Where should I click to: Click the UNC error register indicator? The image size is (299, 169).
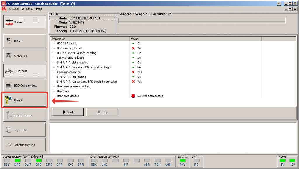coord(105,161)
